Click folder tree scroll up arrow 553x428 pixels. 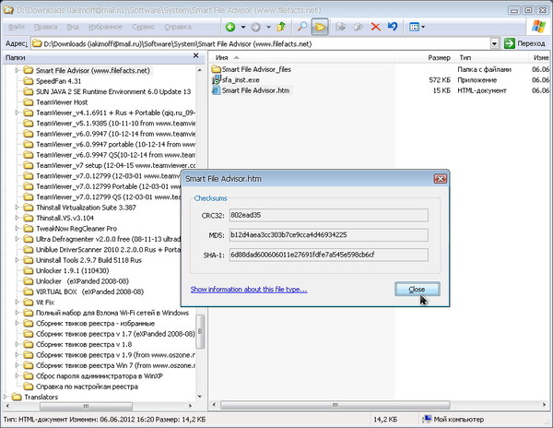pos(200,70)
